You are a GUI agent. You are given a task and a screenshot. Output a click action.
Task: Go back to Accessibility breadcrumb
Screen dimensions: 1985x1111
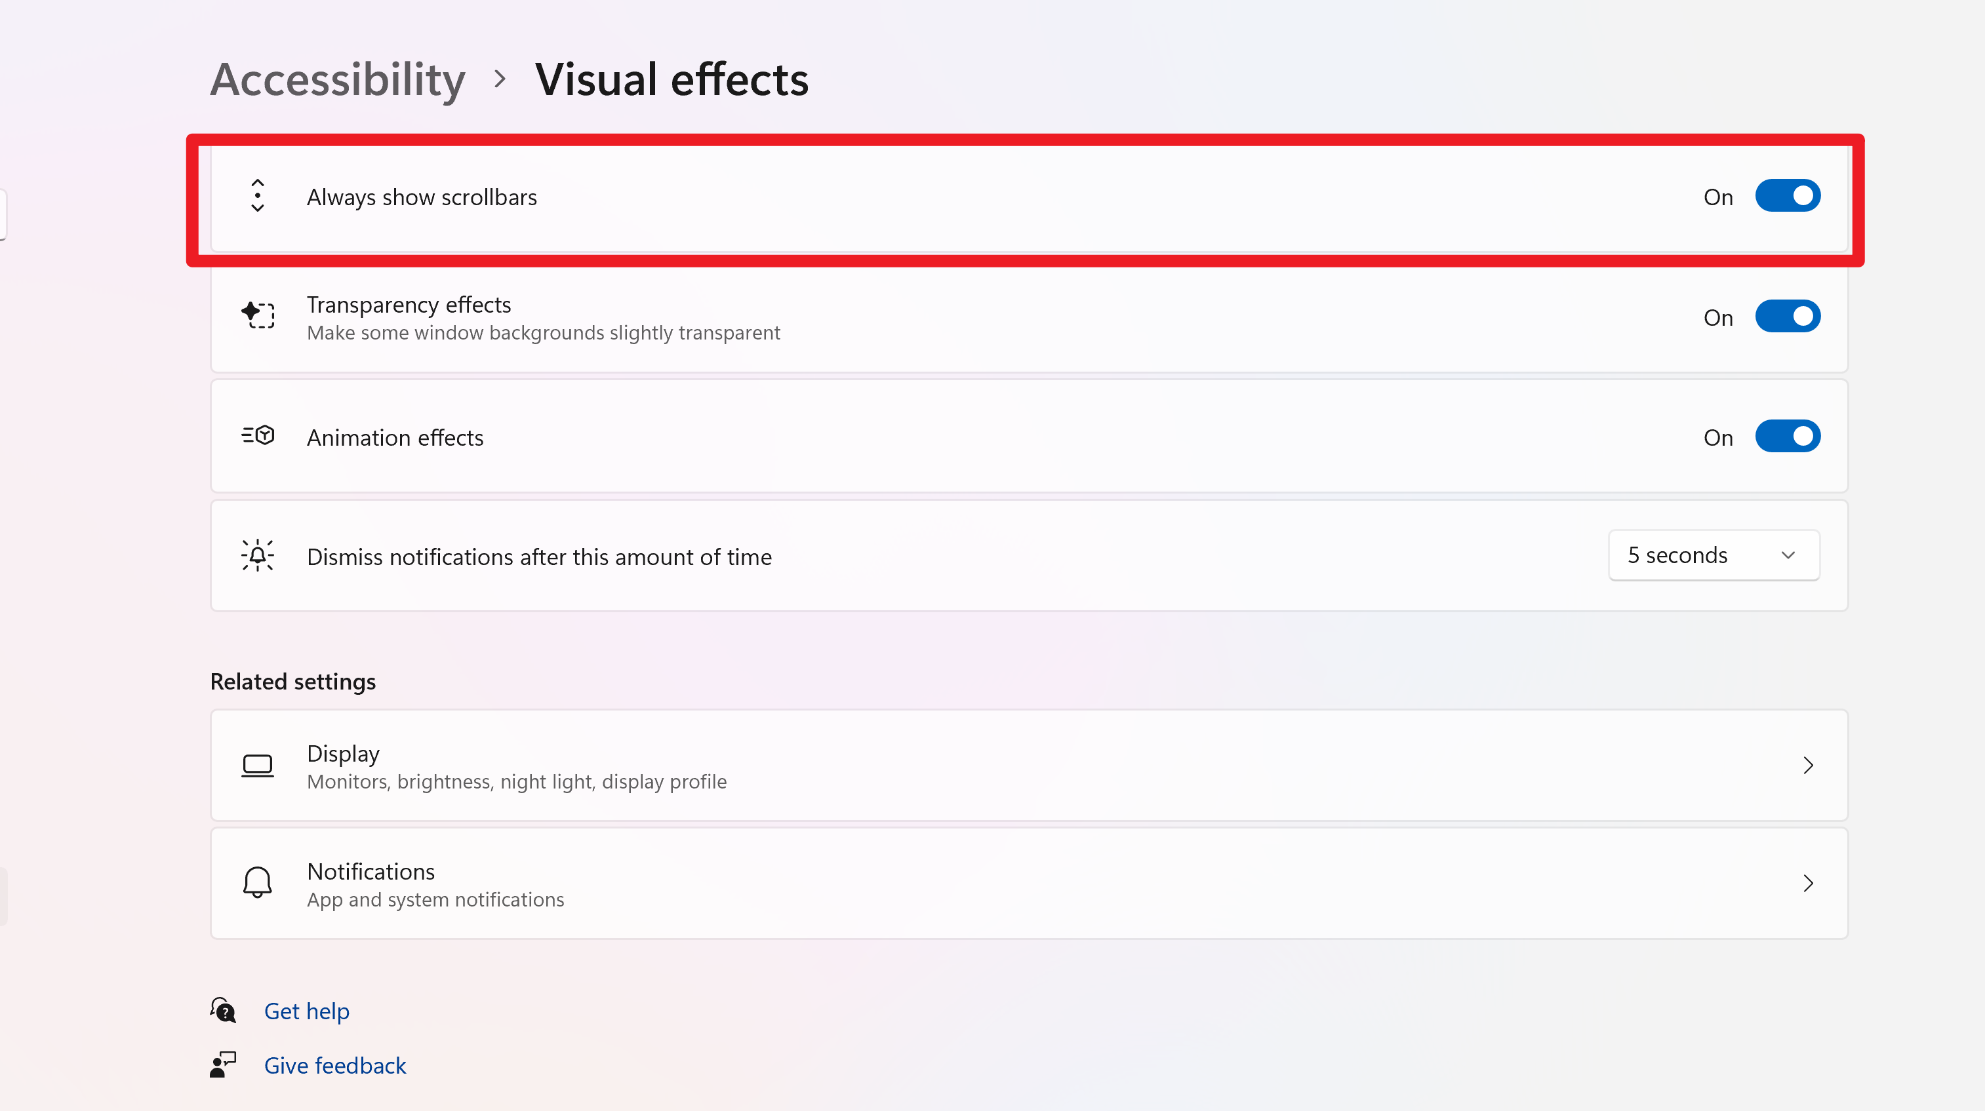[x=338, y=79]
